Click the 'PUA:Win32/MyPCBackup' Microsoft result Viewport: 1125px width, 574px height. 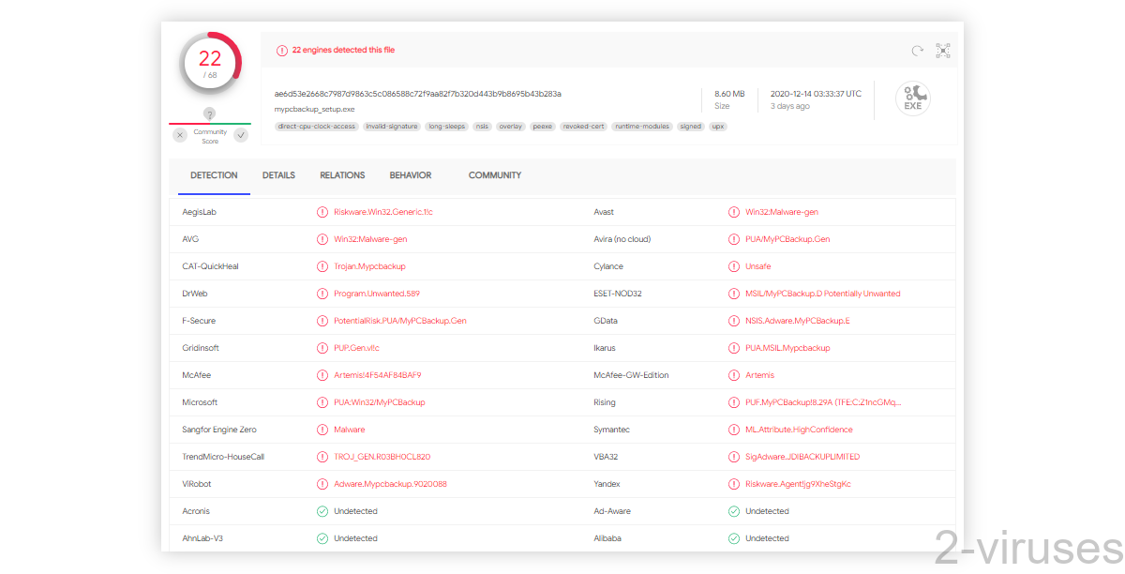[380, 402]
